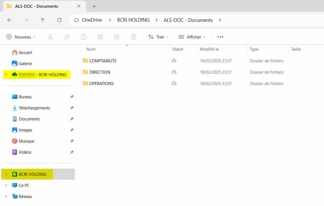Click the pin icon next to Documents
The image size is (324, 206).
tap(72, 119)
